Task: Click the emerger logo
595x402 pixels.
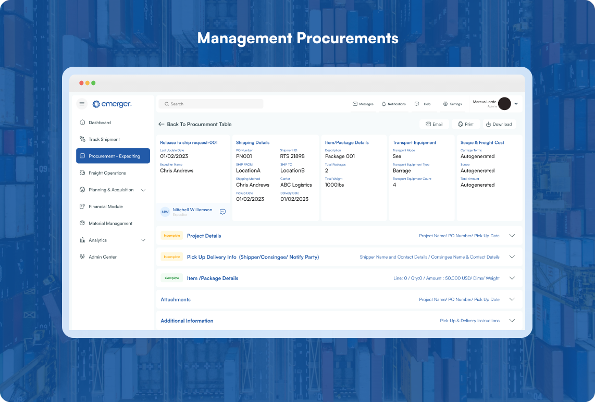Action: tap(111, 104)
